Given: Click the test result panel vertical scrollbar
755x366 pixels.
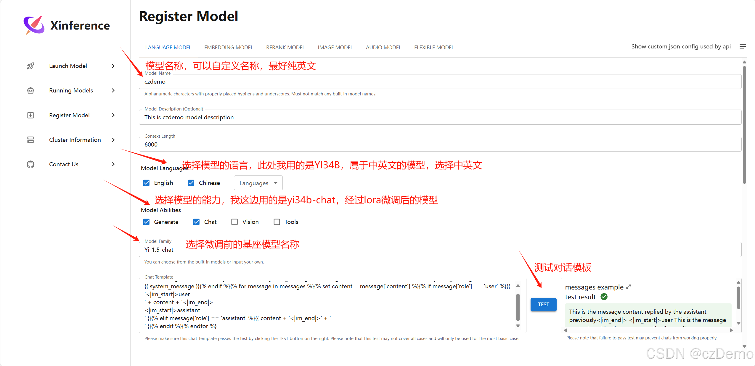Looking at the screenshot, I should tap(738, 298).
